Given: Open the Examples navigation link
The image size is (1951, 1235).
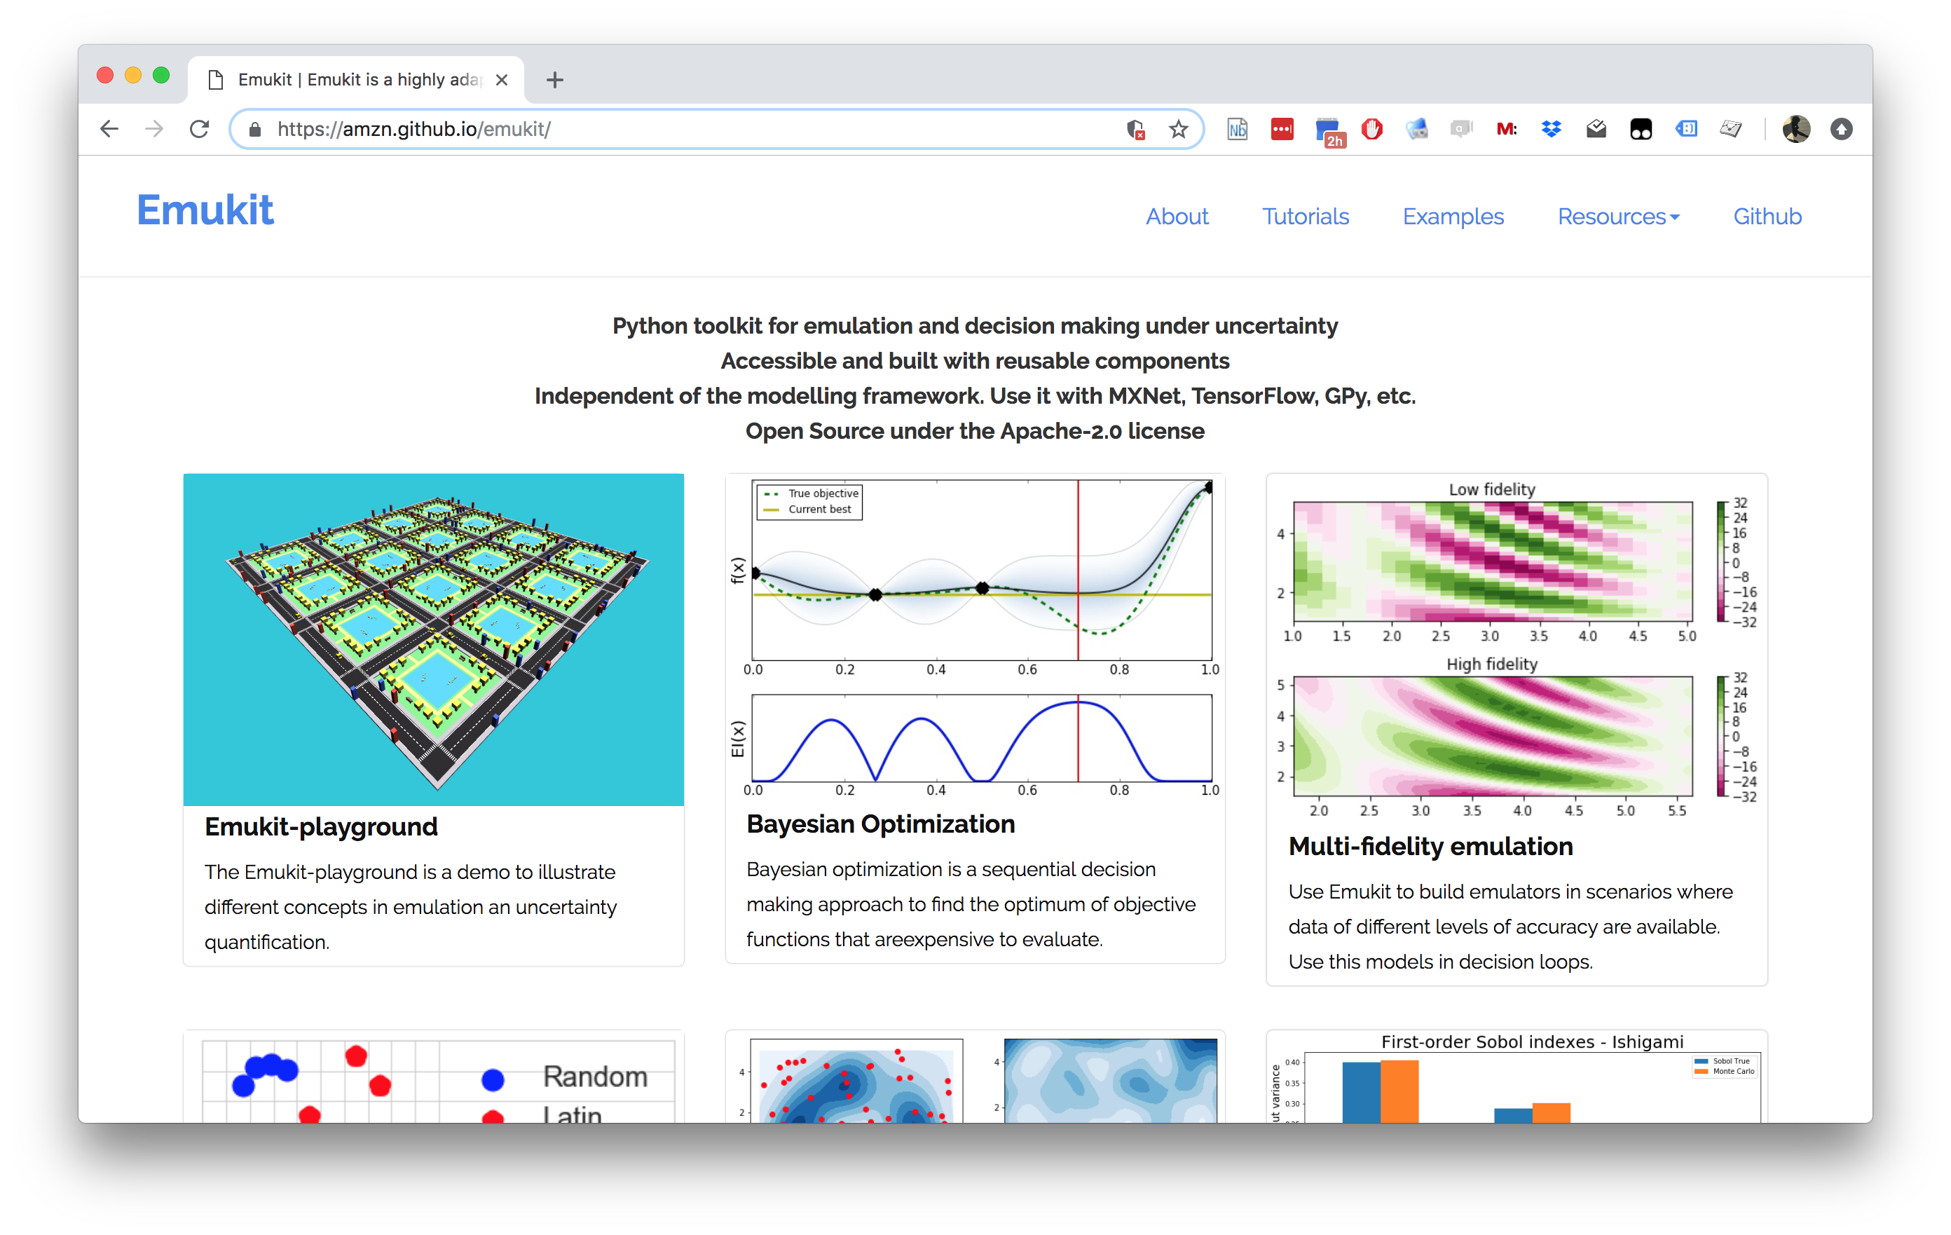Looking at the screenshot, I should click(1453, 217).
